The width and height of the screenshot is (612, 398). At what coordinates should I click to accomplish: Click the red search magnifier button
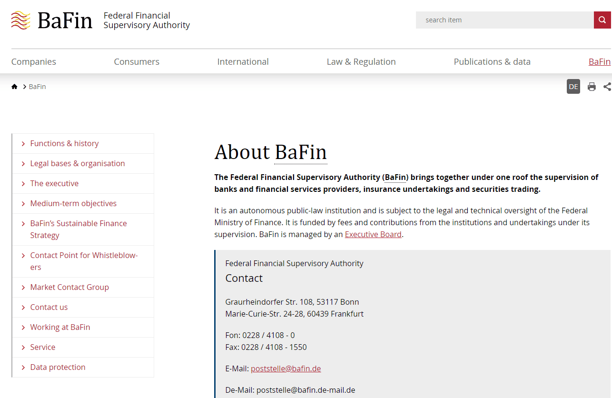pos(602,20)
